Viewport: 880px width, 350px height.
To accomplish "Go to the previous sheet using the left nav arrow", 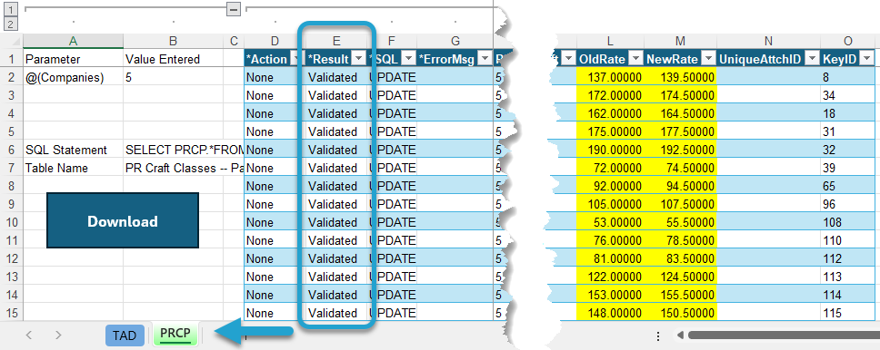I will pos(29,335).
